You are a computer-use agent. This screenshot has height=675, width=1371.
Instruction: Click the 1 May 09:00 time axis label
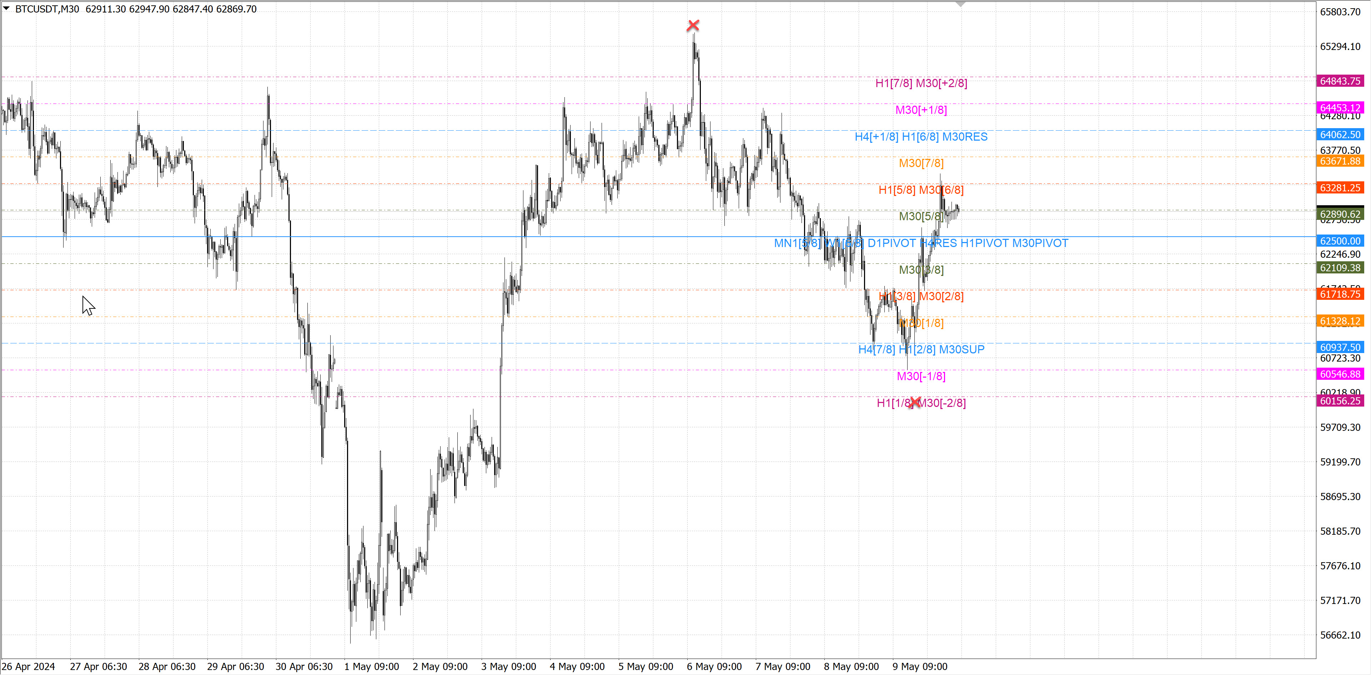coord(371,666)
